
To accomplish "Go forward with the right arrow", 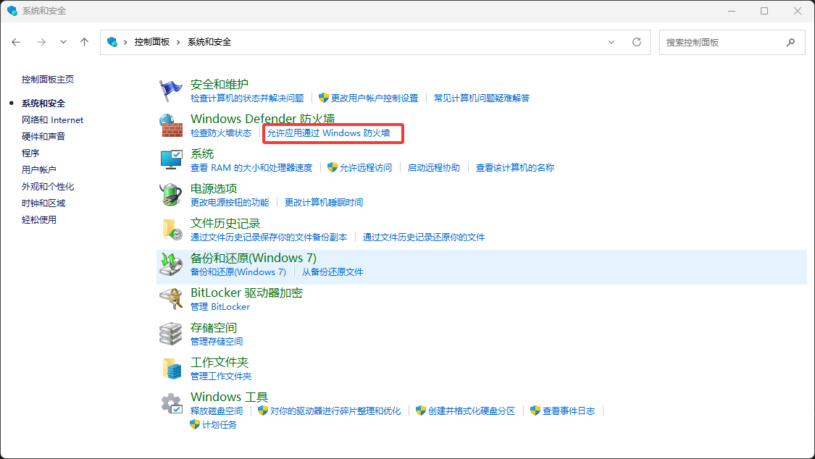I will coord(41,42).
